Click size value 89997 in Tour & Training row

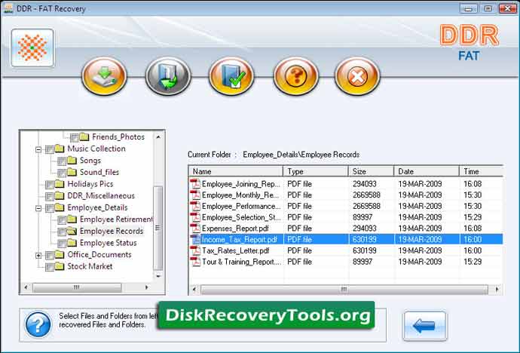click(x=362, y=262)
